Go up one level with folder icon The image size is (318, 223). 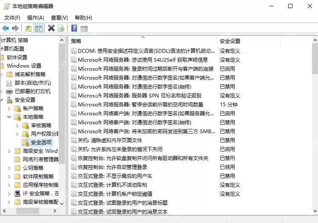[28, 28]
